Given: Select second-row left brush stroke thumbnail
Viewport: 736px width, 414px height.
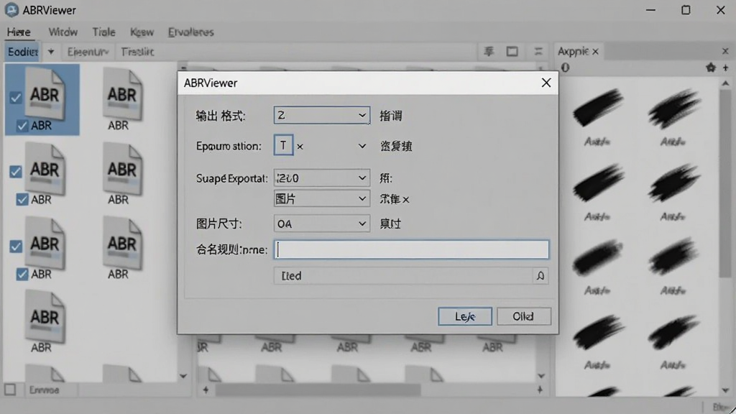Looking at the screenshot, I should pos(597,182).
